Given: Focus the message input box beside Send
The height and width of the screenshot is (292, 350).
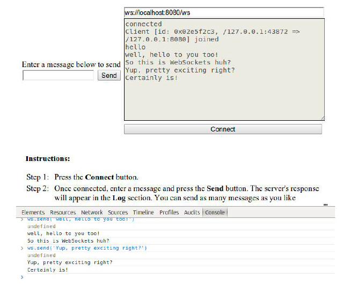Looking at the screenshot, I should 58,76.
